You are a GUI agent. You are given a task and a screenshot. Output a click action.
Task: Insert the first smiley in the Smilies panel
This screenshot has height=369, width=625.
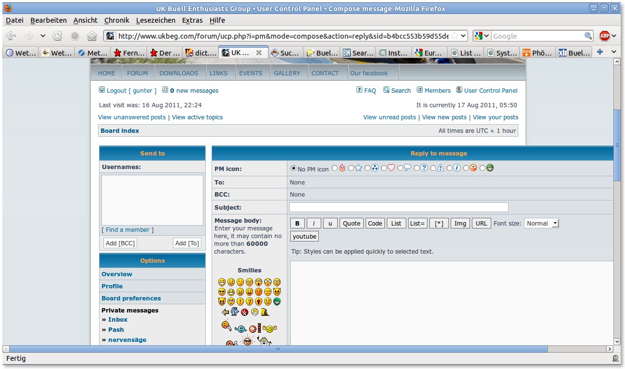(x=222, y=282)
